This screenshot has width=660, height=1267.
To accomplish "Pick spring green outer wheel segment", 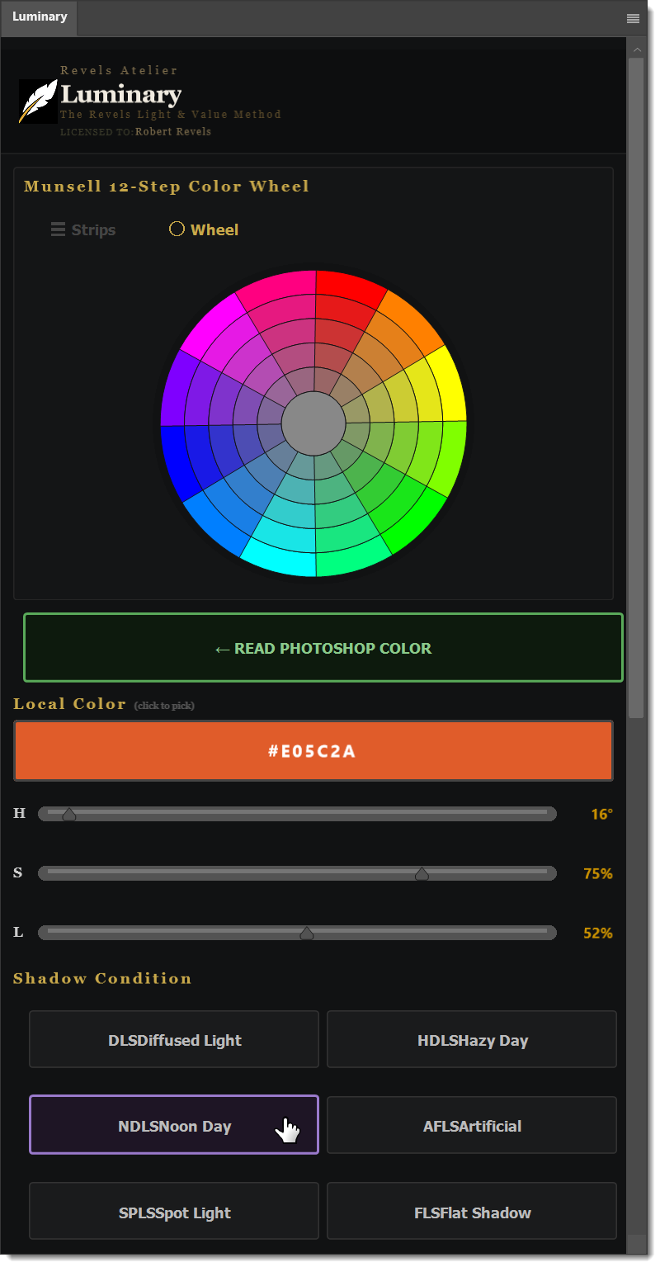I will point(351,560).
